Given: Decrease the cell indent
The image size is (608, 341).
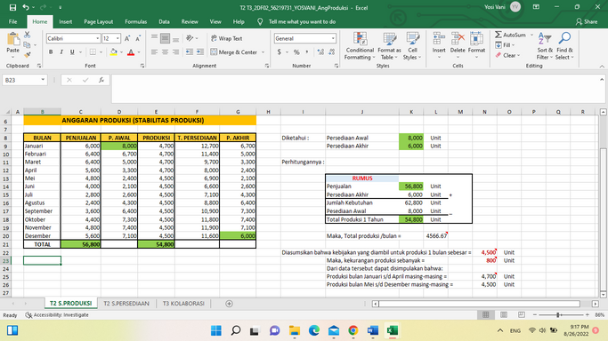Looking at the screenshot, I should tap(190, 52).
